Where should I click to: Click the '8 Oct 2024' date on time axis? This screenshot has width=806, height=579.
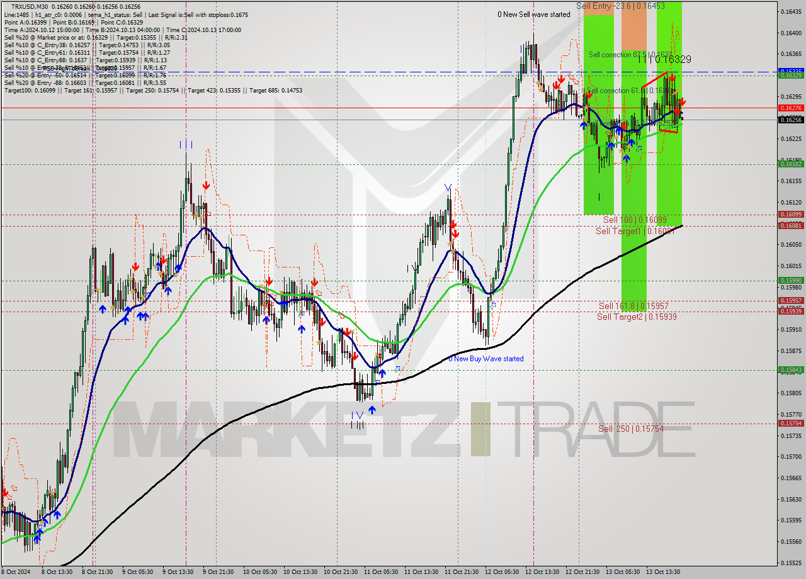pos(14,572)
